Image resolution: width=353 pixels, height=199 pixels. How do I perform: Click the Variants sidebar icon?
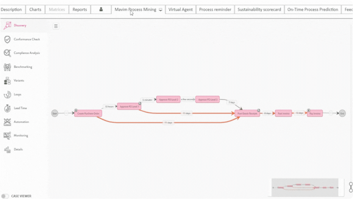(x=7, y=81)
